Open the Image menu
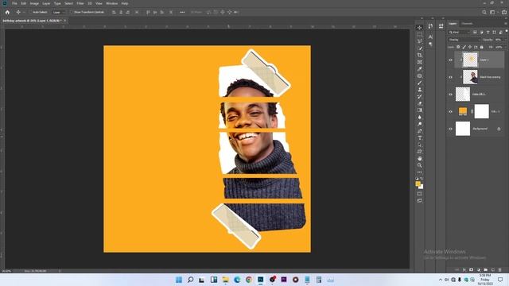 click(x=34, y=3)
